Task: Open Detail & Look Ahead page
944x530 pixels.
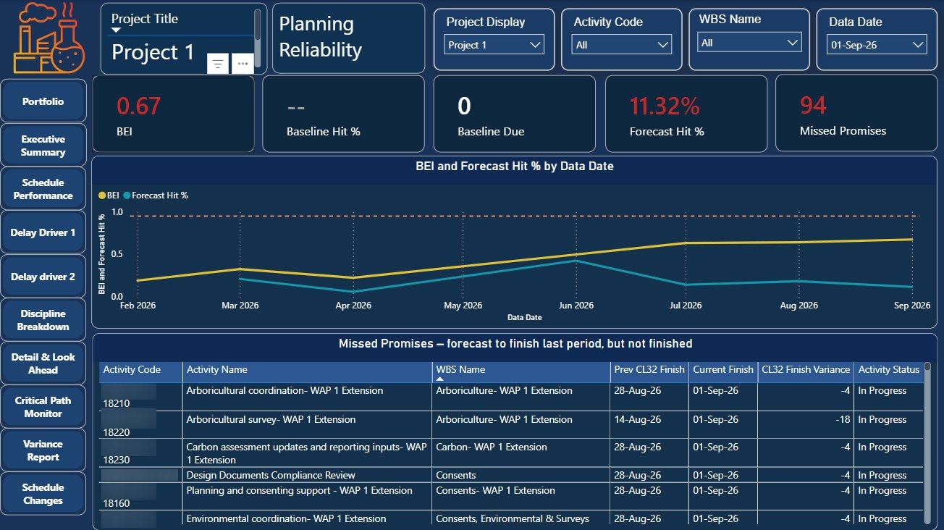Action: click(43, 363)
